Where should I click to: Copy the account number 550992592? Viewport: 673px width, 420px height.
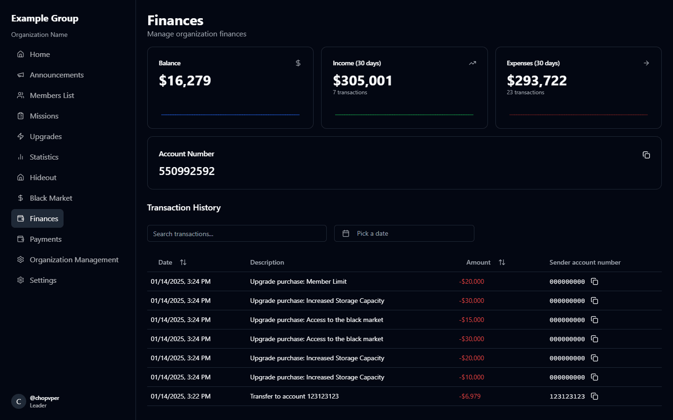pyautogui.click(x=646, y=155)
